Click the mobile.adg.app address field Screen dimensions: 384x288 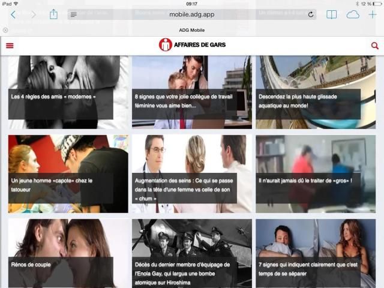coord(192,14)
